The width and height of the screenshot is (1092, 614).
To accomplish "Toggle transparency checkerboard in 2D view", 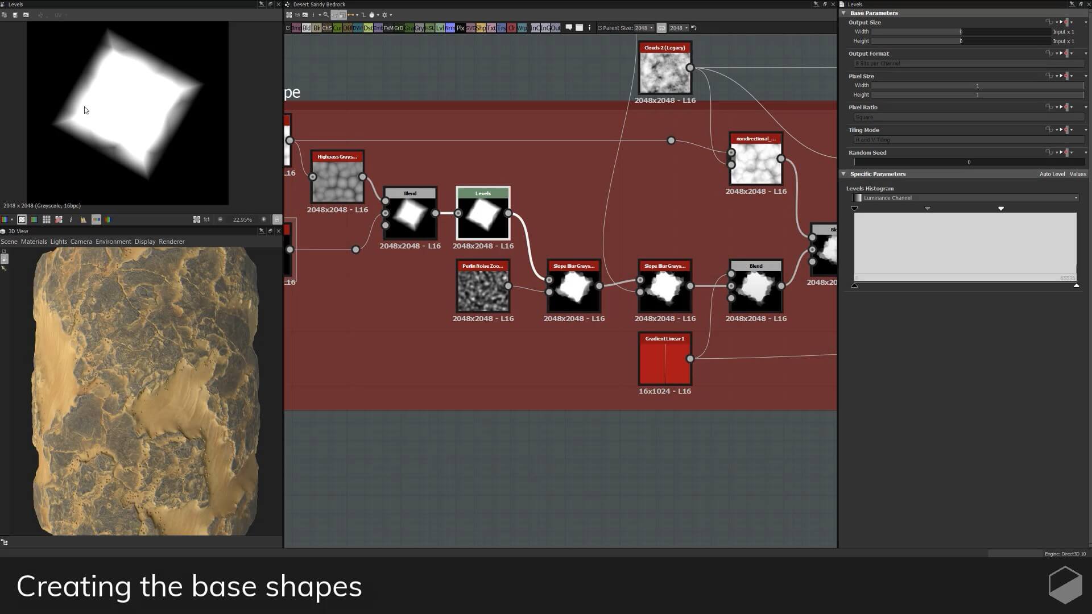I will coord(22,219).
